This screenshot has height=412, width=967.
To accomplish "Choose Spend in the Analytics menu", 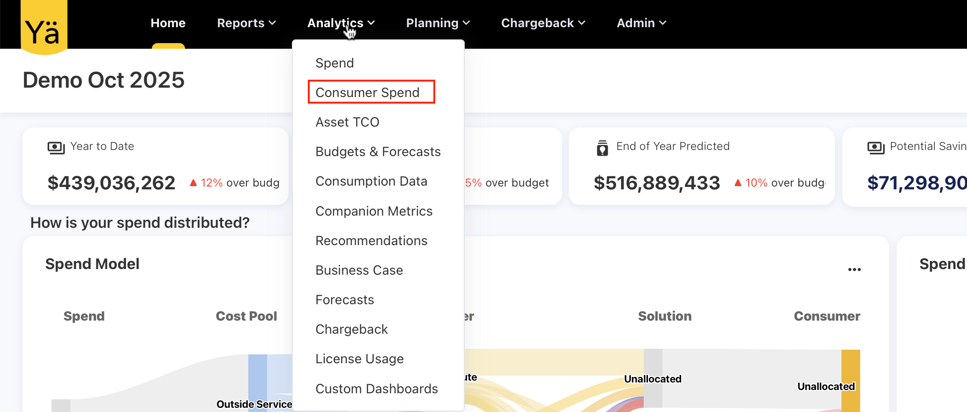I will point(335,63).
